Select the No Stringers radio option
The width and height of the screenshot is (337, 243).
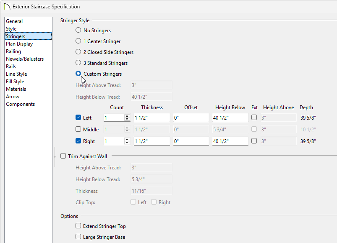(78, 31)
